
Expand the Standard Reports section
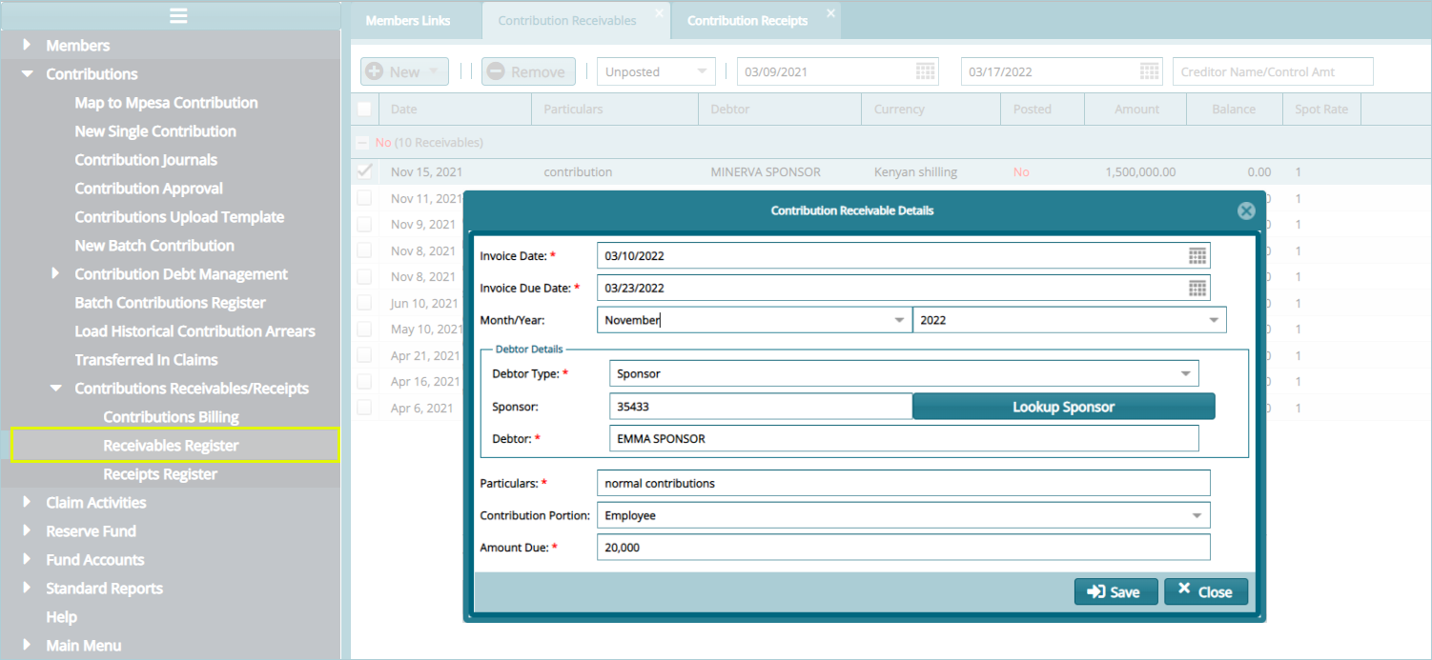click(27, 588)
